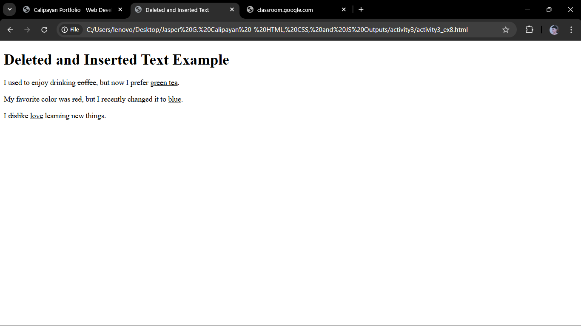Open the tab search dropdown chevron
Viewport: 581px width, 326px height.
pyautogui.click(x=9, y=9)
